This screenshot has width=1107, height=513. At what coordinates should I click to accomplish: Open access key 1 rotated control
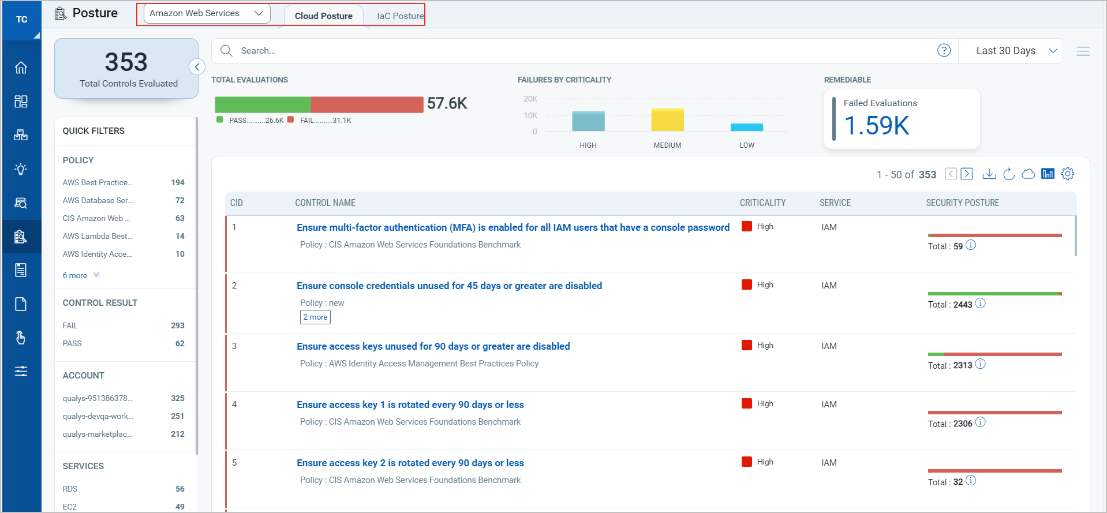coord(410,405)
